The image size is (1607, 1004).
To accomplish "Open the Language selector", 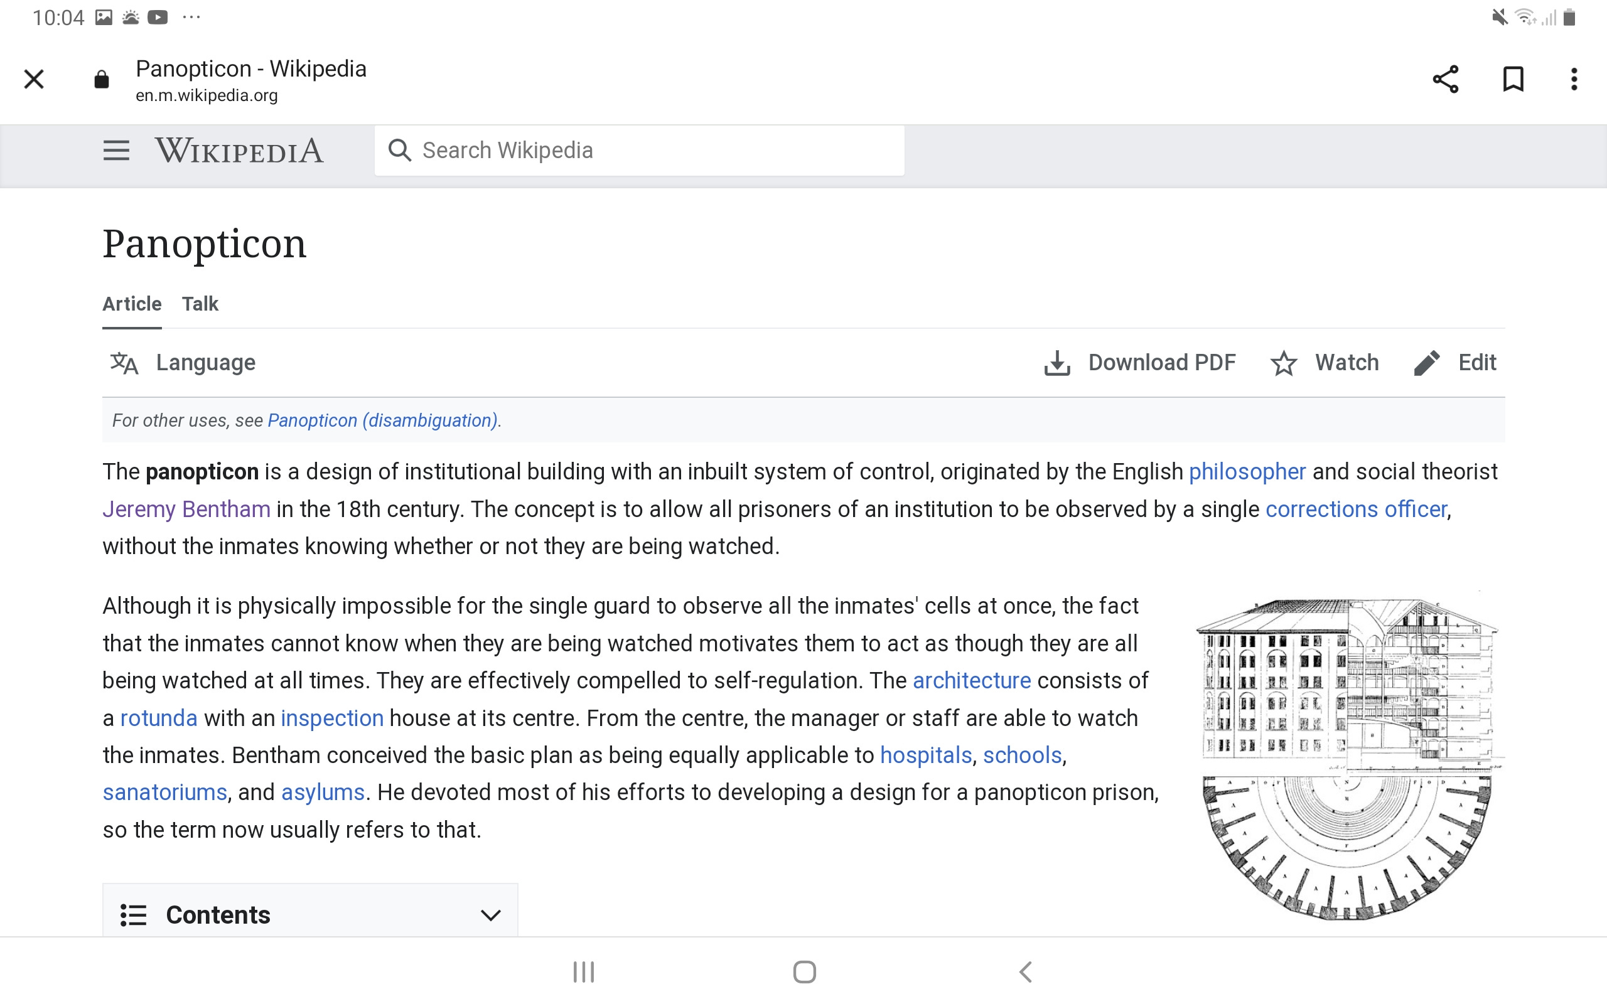I will 183,363.
